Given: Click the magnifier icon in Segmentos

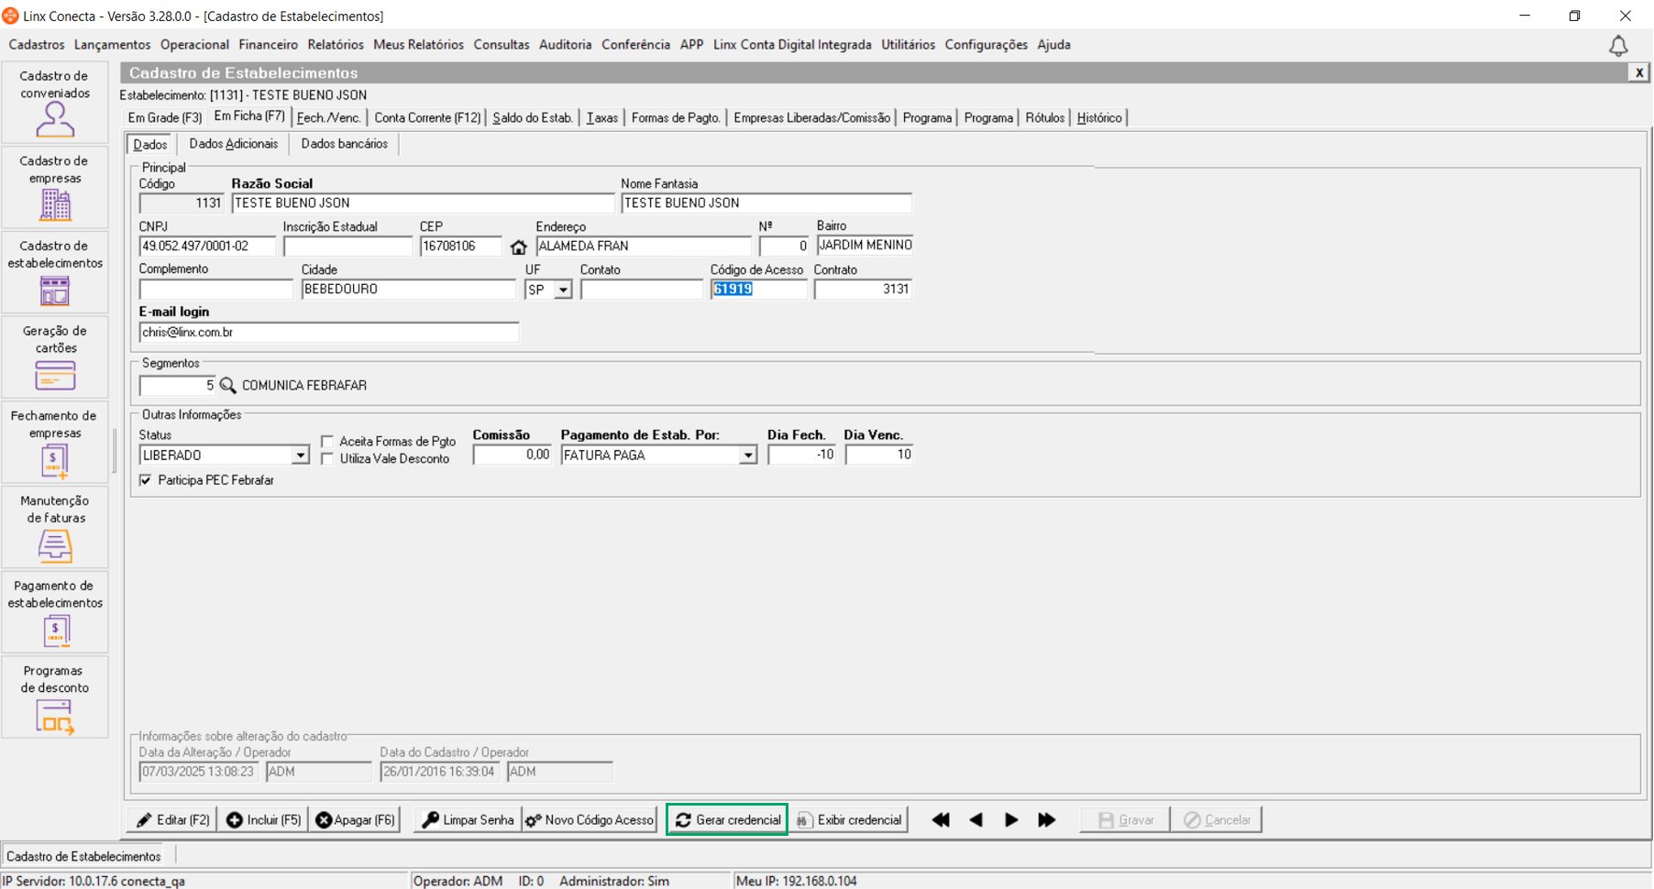Looking at the screenshot, I should (227, 386).
